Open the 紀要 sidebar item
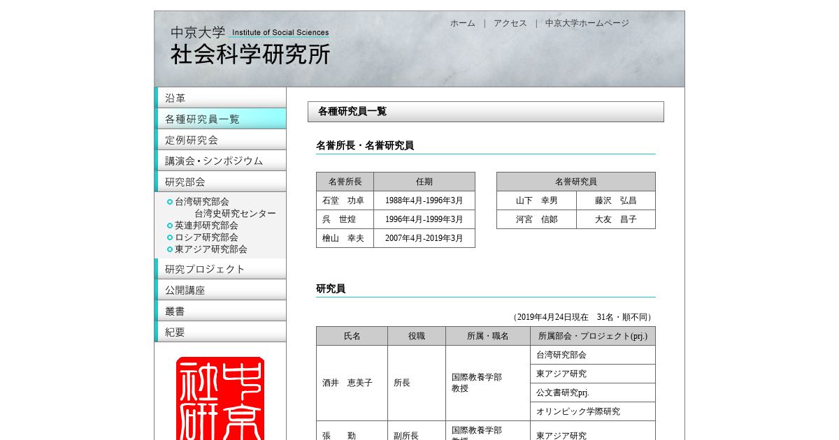This screenshot has width=839, height=440. coord(220,332)
